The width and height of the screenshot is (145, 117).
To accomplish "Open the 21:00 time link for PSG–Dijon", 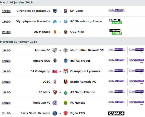I will click(x=6, y=113).
